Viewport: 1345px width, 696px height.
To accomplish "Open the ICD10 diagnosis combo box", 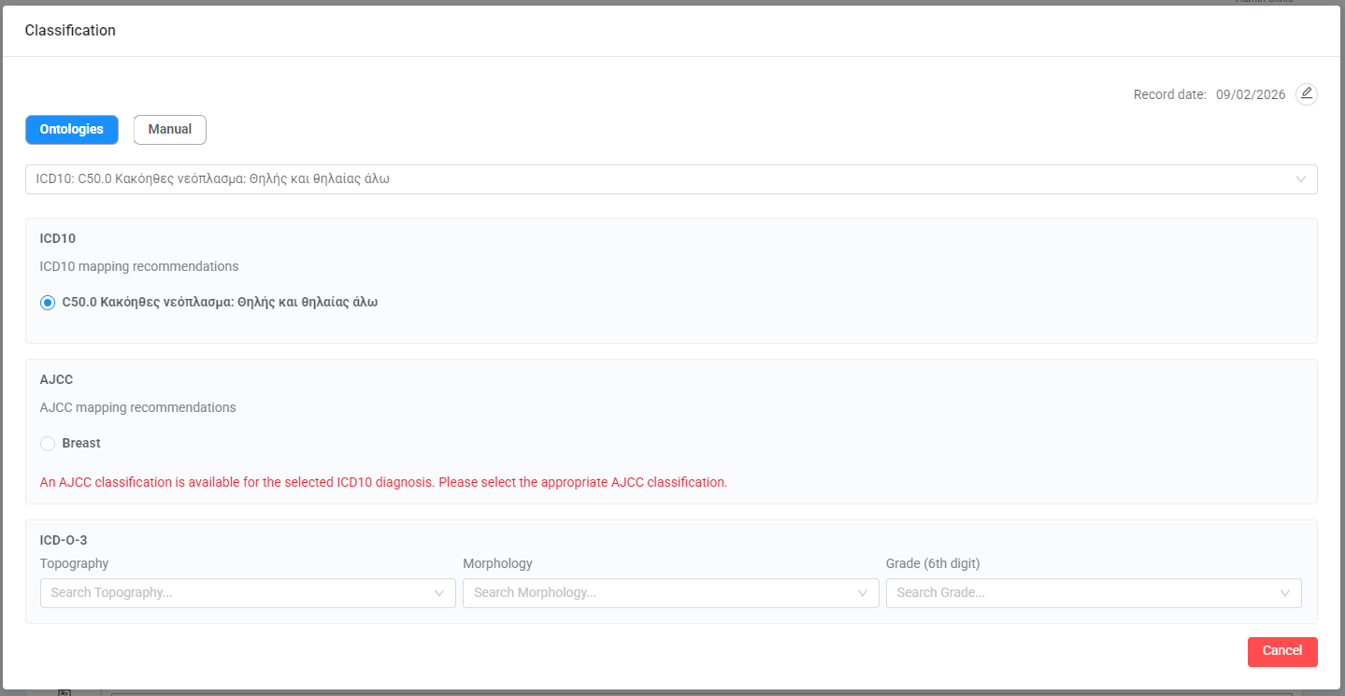I will [654, 179].
